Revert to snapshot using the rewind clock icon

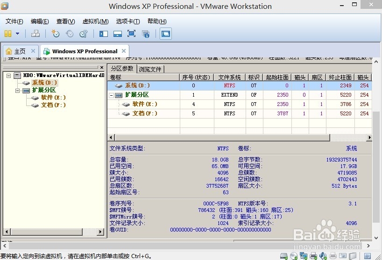tap(70, 34)
